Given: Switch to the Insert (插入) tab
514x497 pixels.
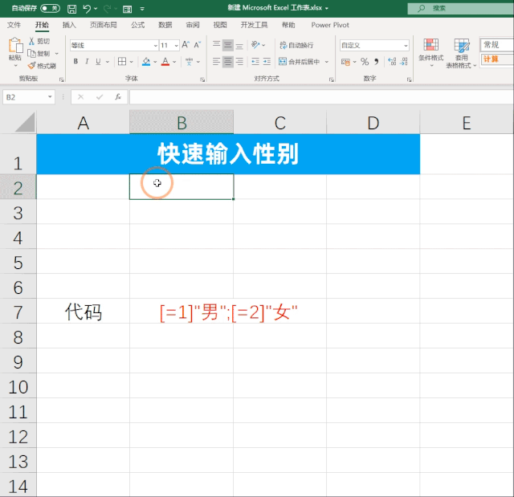Looking at the screenshot, I should pos(69,25).
